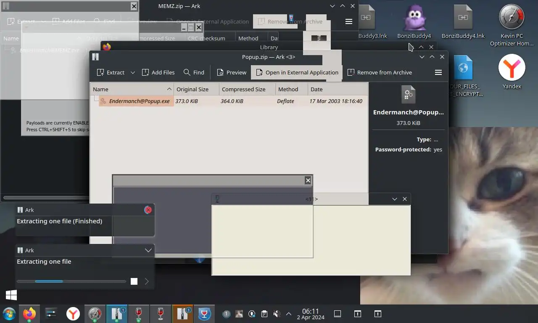The image size is (538, 323).
Task: Sort by Date column in Popup.zip window
Action: point(338,89)
